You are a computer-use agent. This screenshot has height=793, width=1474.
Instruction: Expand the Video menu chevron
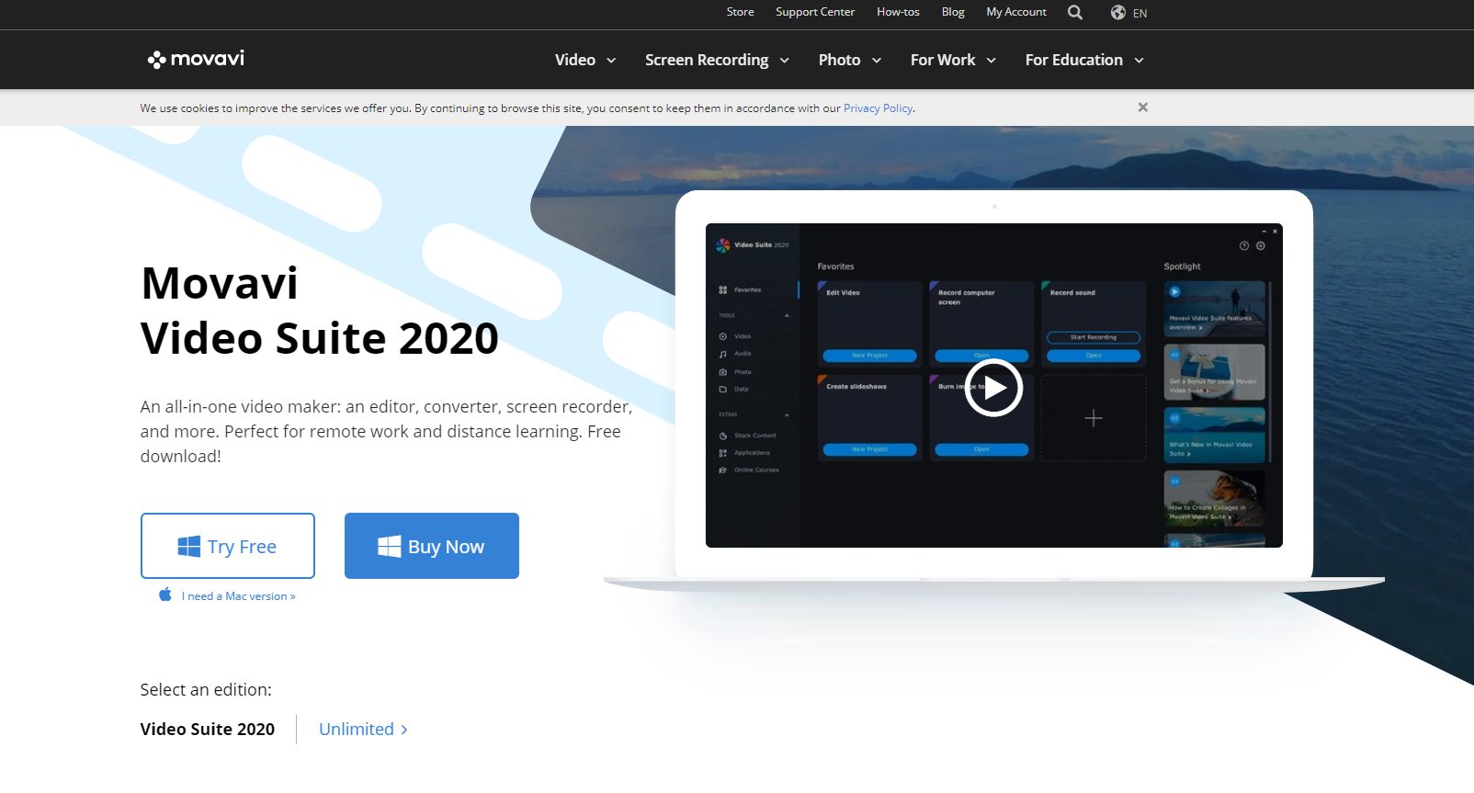611,61
